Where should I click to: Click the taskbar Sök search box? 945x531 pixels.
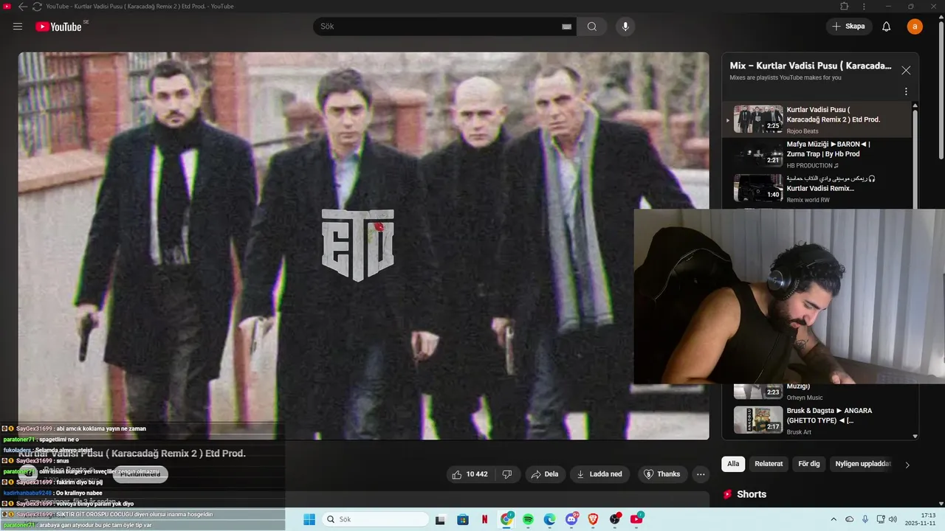coord(377,519)
